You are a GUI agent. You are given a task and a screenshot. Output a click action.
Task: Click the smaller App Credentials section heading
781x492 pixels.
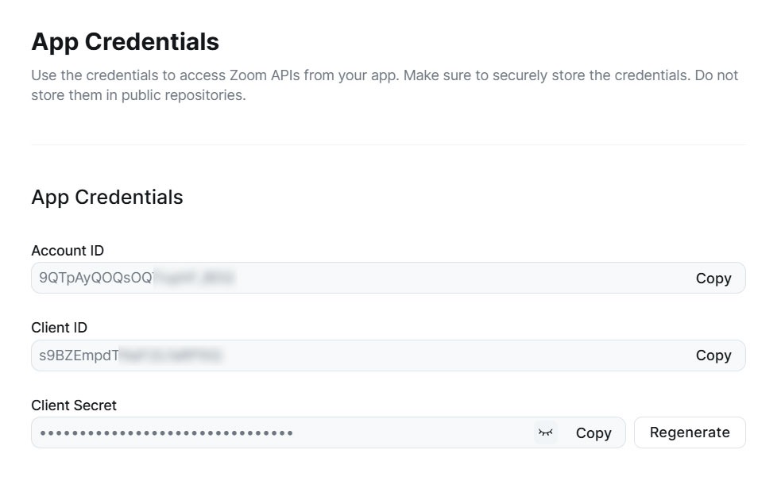(x=107, y=198)
